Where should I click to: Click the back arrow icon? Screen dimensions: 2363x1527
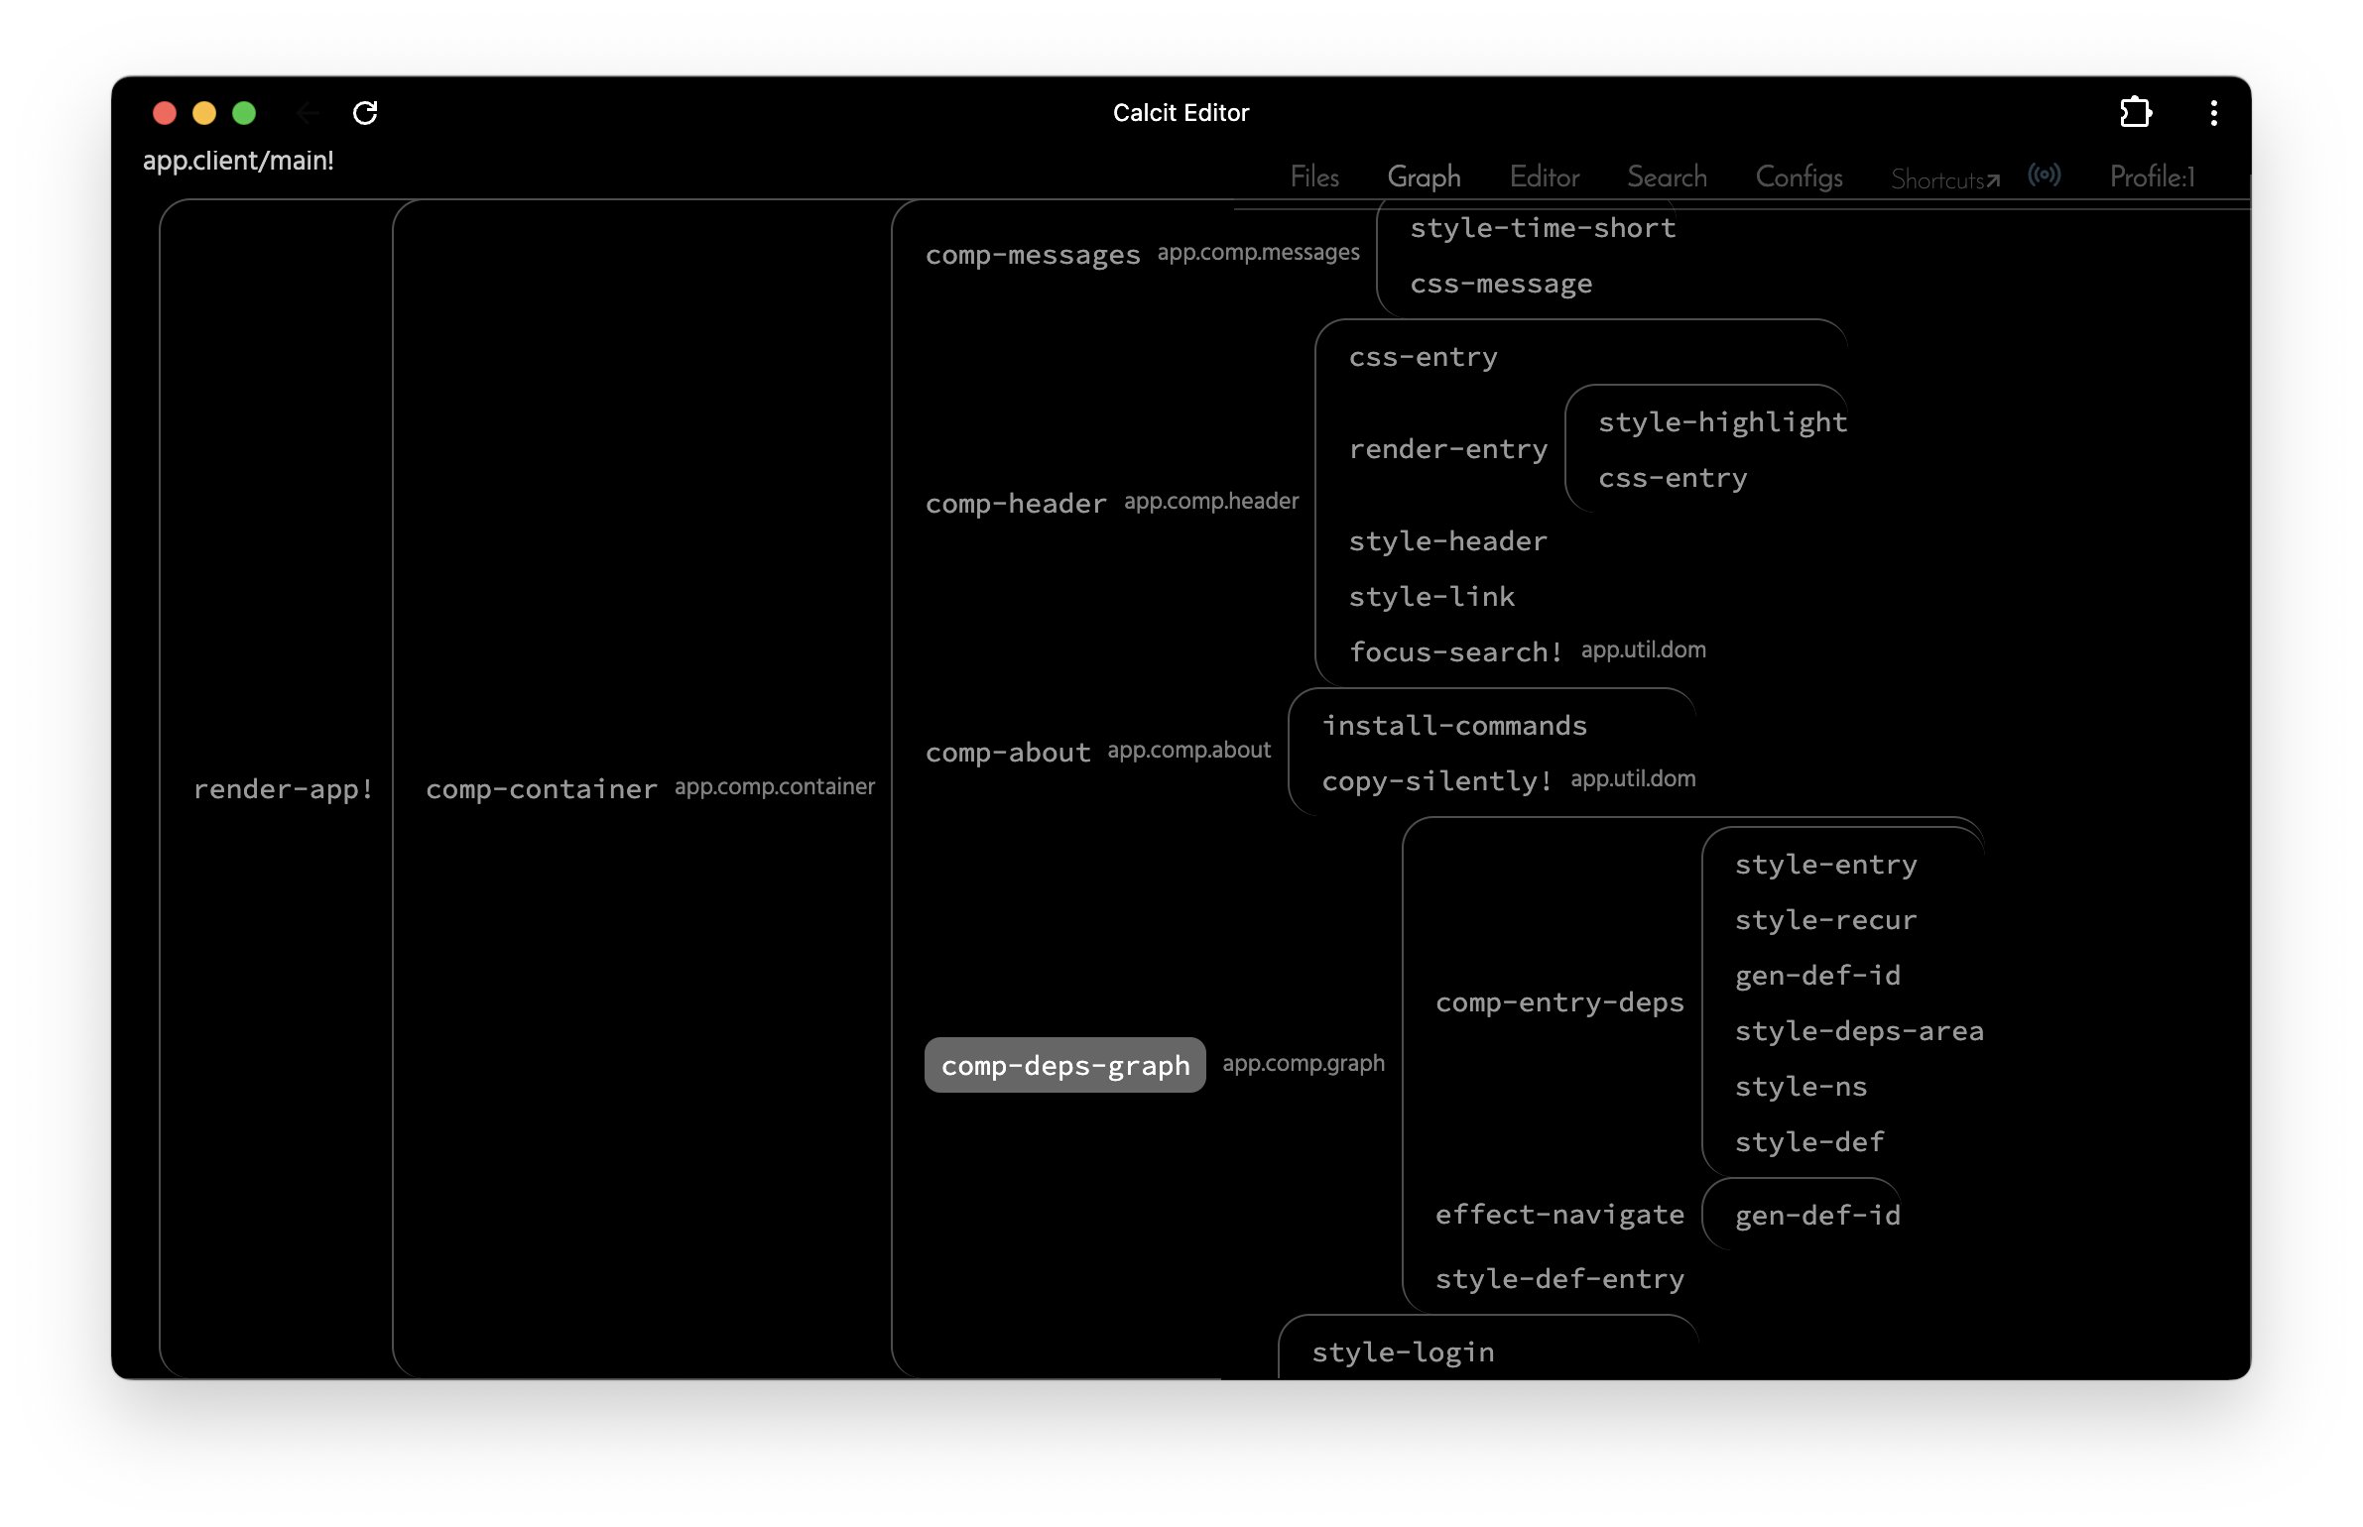tap(308, 113)
